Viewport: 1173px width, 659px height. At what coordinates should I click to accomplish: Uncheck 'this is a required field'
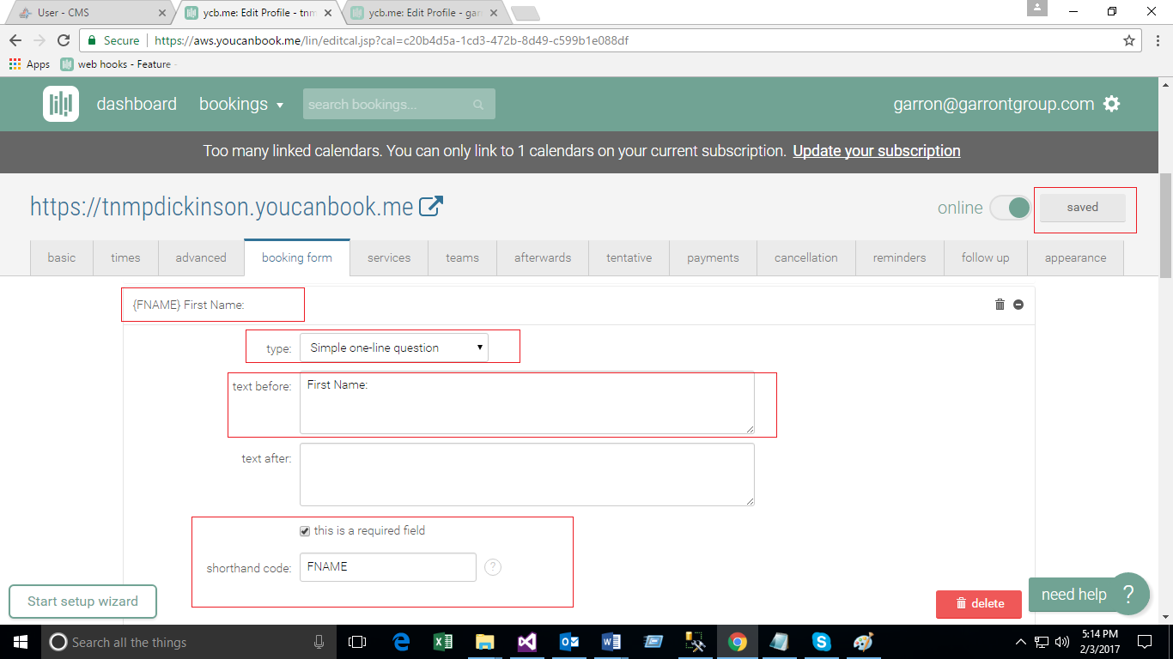(305, 531)
